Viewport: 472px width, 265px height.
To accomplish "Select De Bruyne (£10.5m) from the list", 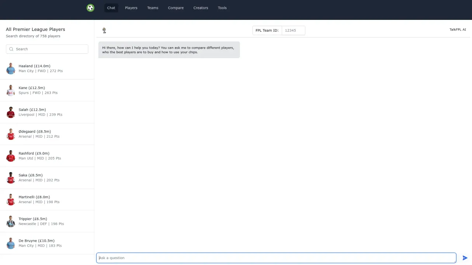I will click(47, 243).
